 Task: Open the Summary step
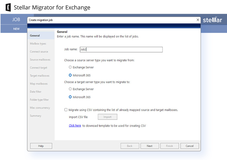[x=36, y=116]
